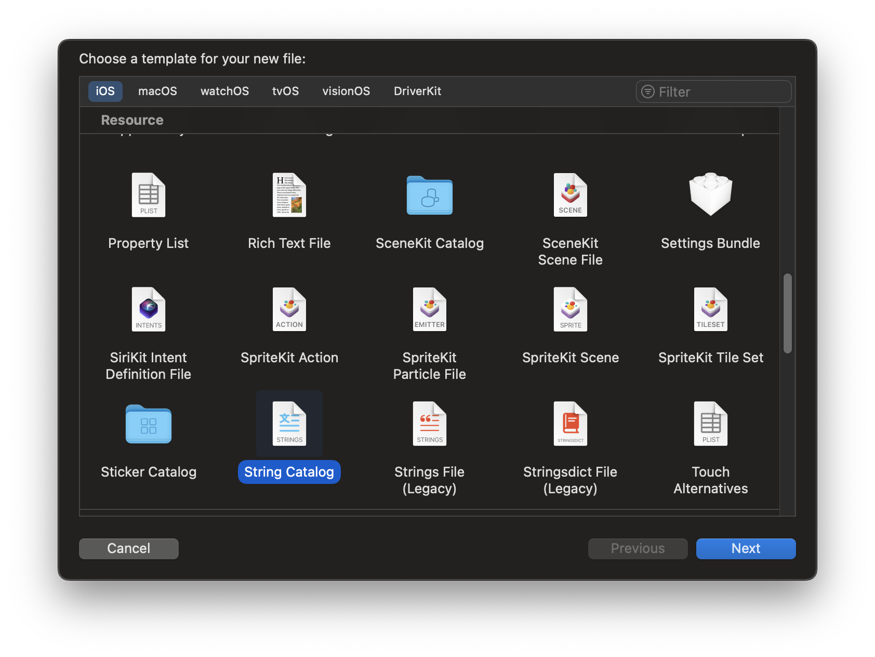Click the template list vertical scrollbar

click(x=788, y=313)
